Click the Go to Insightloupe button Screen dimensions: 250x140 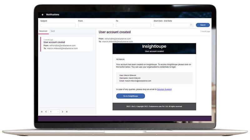coord(131,96)
